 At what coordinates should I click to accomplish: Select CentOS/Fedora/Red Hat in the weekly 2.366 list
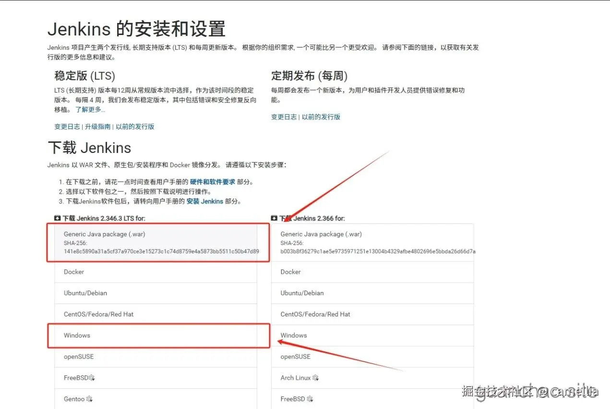tap(372, 314)
